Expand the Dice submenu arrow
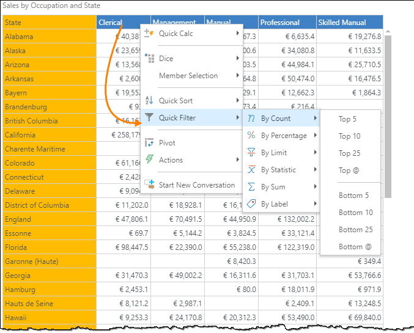This screenshot has height=333, width=414. 238,58
